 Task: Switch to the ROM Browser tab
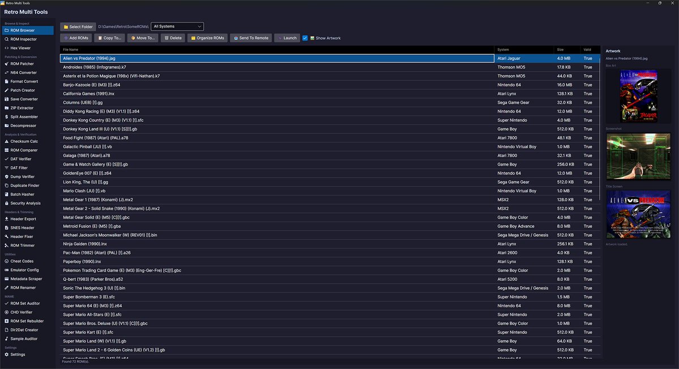(27, 31)
